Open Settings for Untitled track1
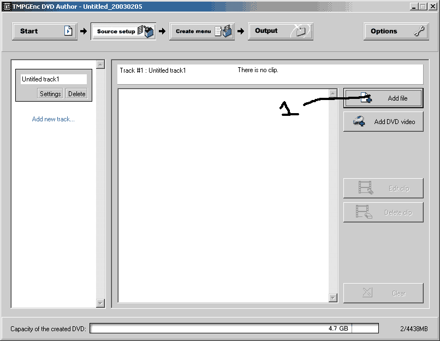 point(50,93)
